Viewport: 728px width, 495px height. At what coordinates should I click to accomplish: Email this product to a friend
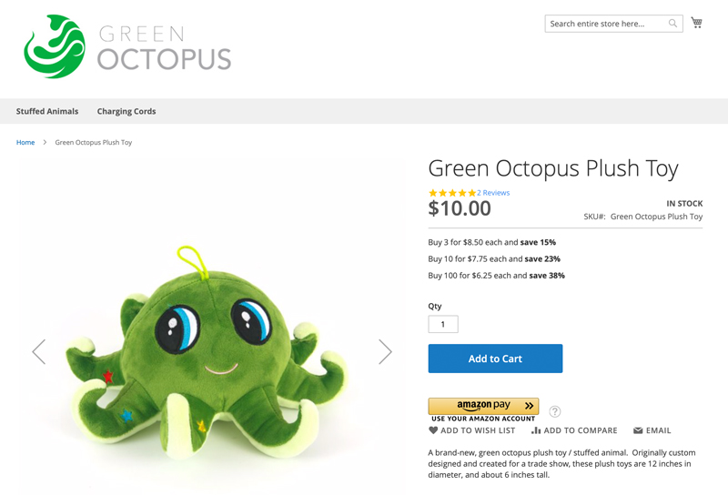tap(652, 430)
